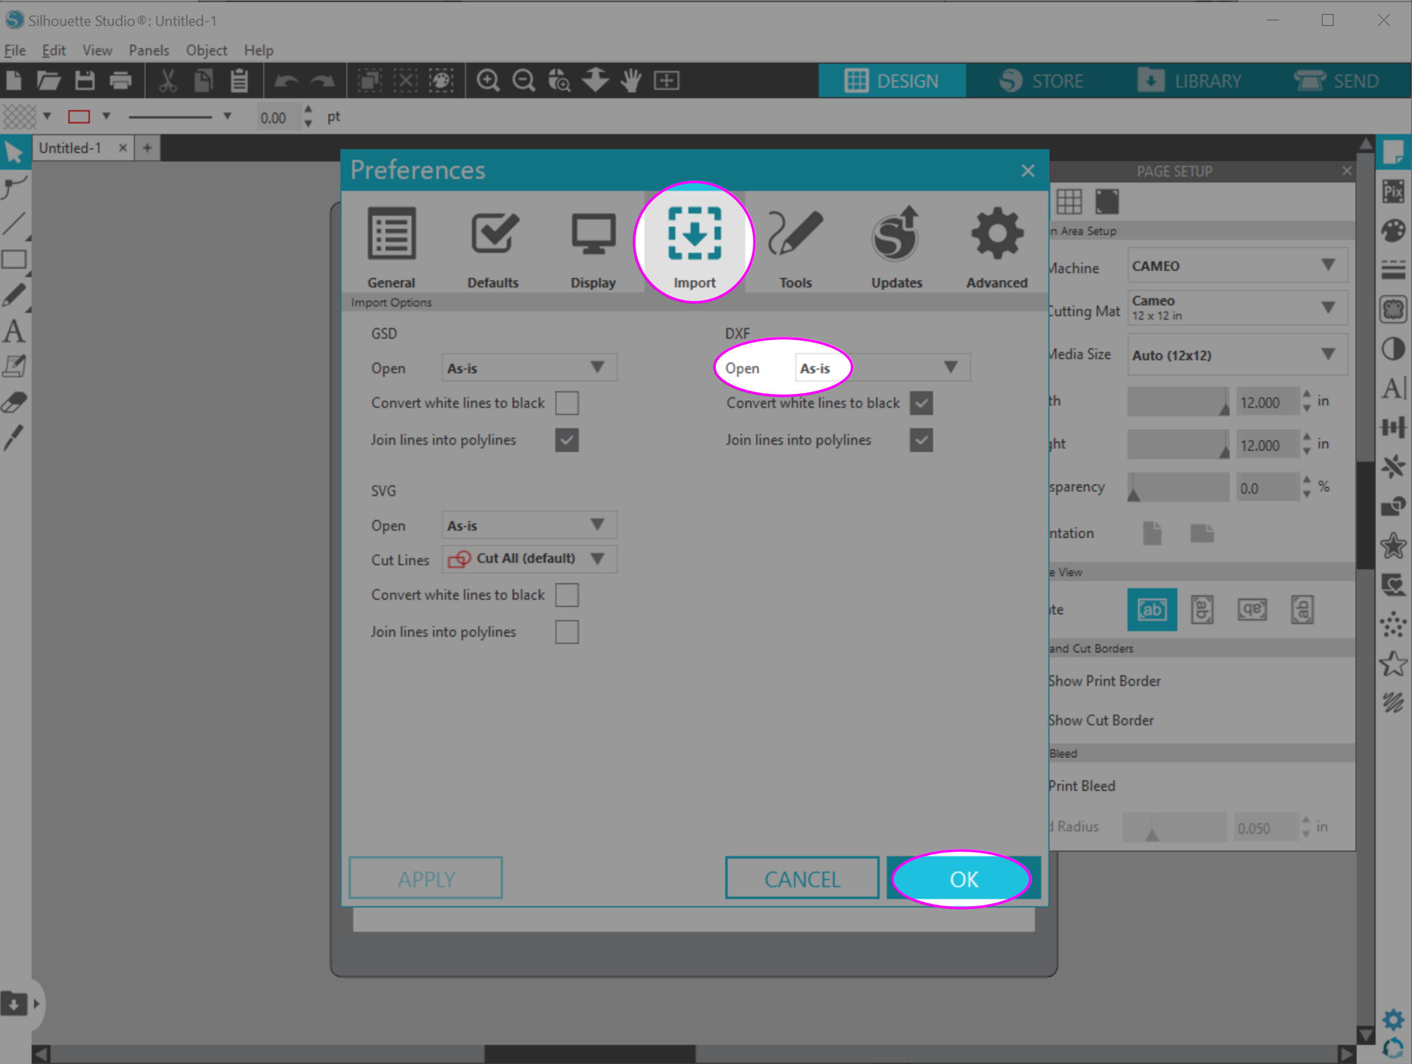Open the File menu
This screenshot has height=1064, width=1412.
(x=15, y=50)
